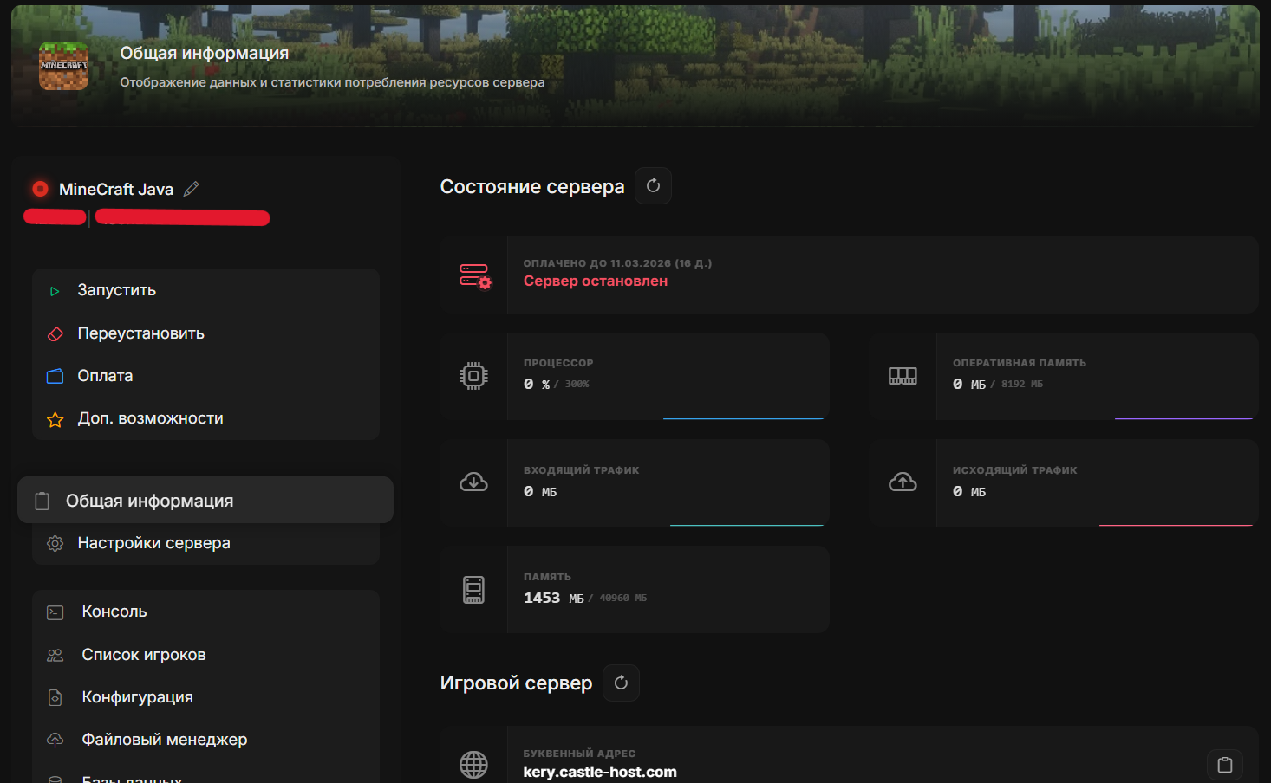Copy the kery.castle-host.com address
1271x783 pixels.
[x=1224, y=765]
